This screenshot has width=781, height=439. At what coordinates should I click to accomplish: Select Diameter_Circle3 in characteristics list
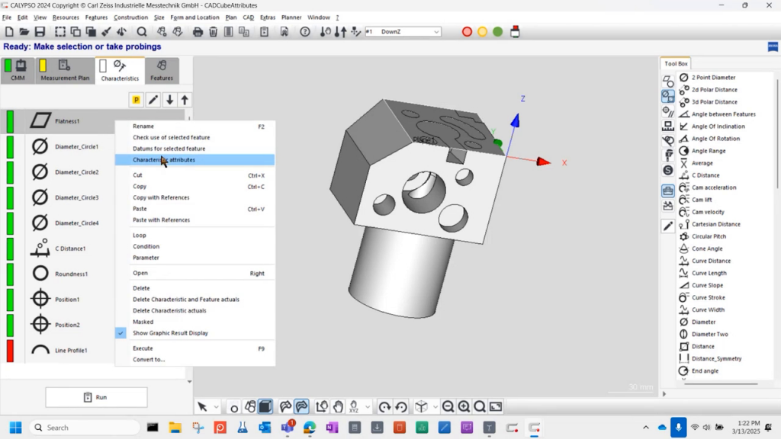coord(76,197)
